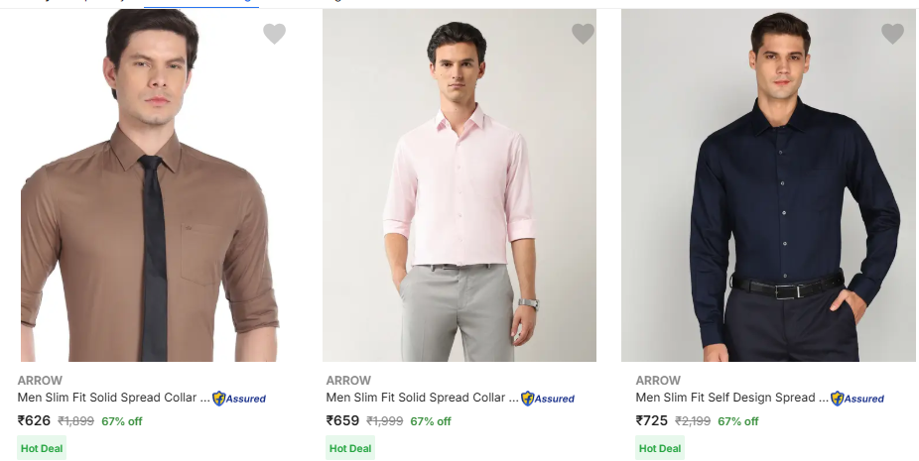Open Men Slim Fit Self Design Spread title
The height and width of the screenshot is (461, 919).
point(731,398)
